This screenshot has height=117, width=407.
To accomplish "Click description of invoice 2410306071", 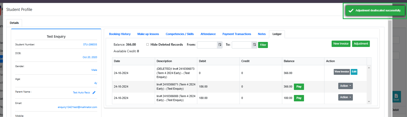I will point(176,86).
